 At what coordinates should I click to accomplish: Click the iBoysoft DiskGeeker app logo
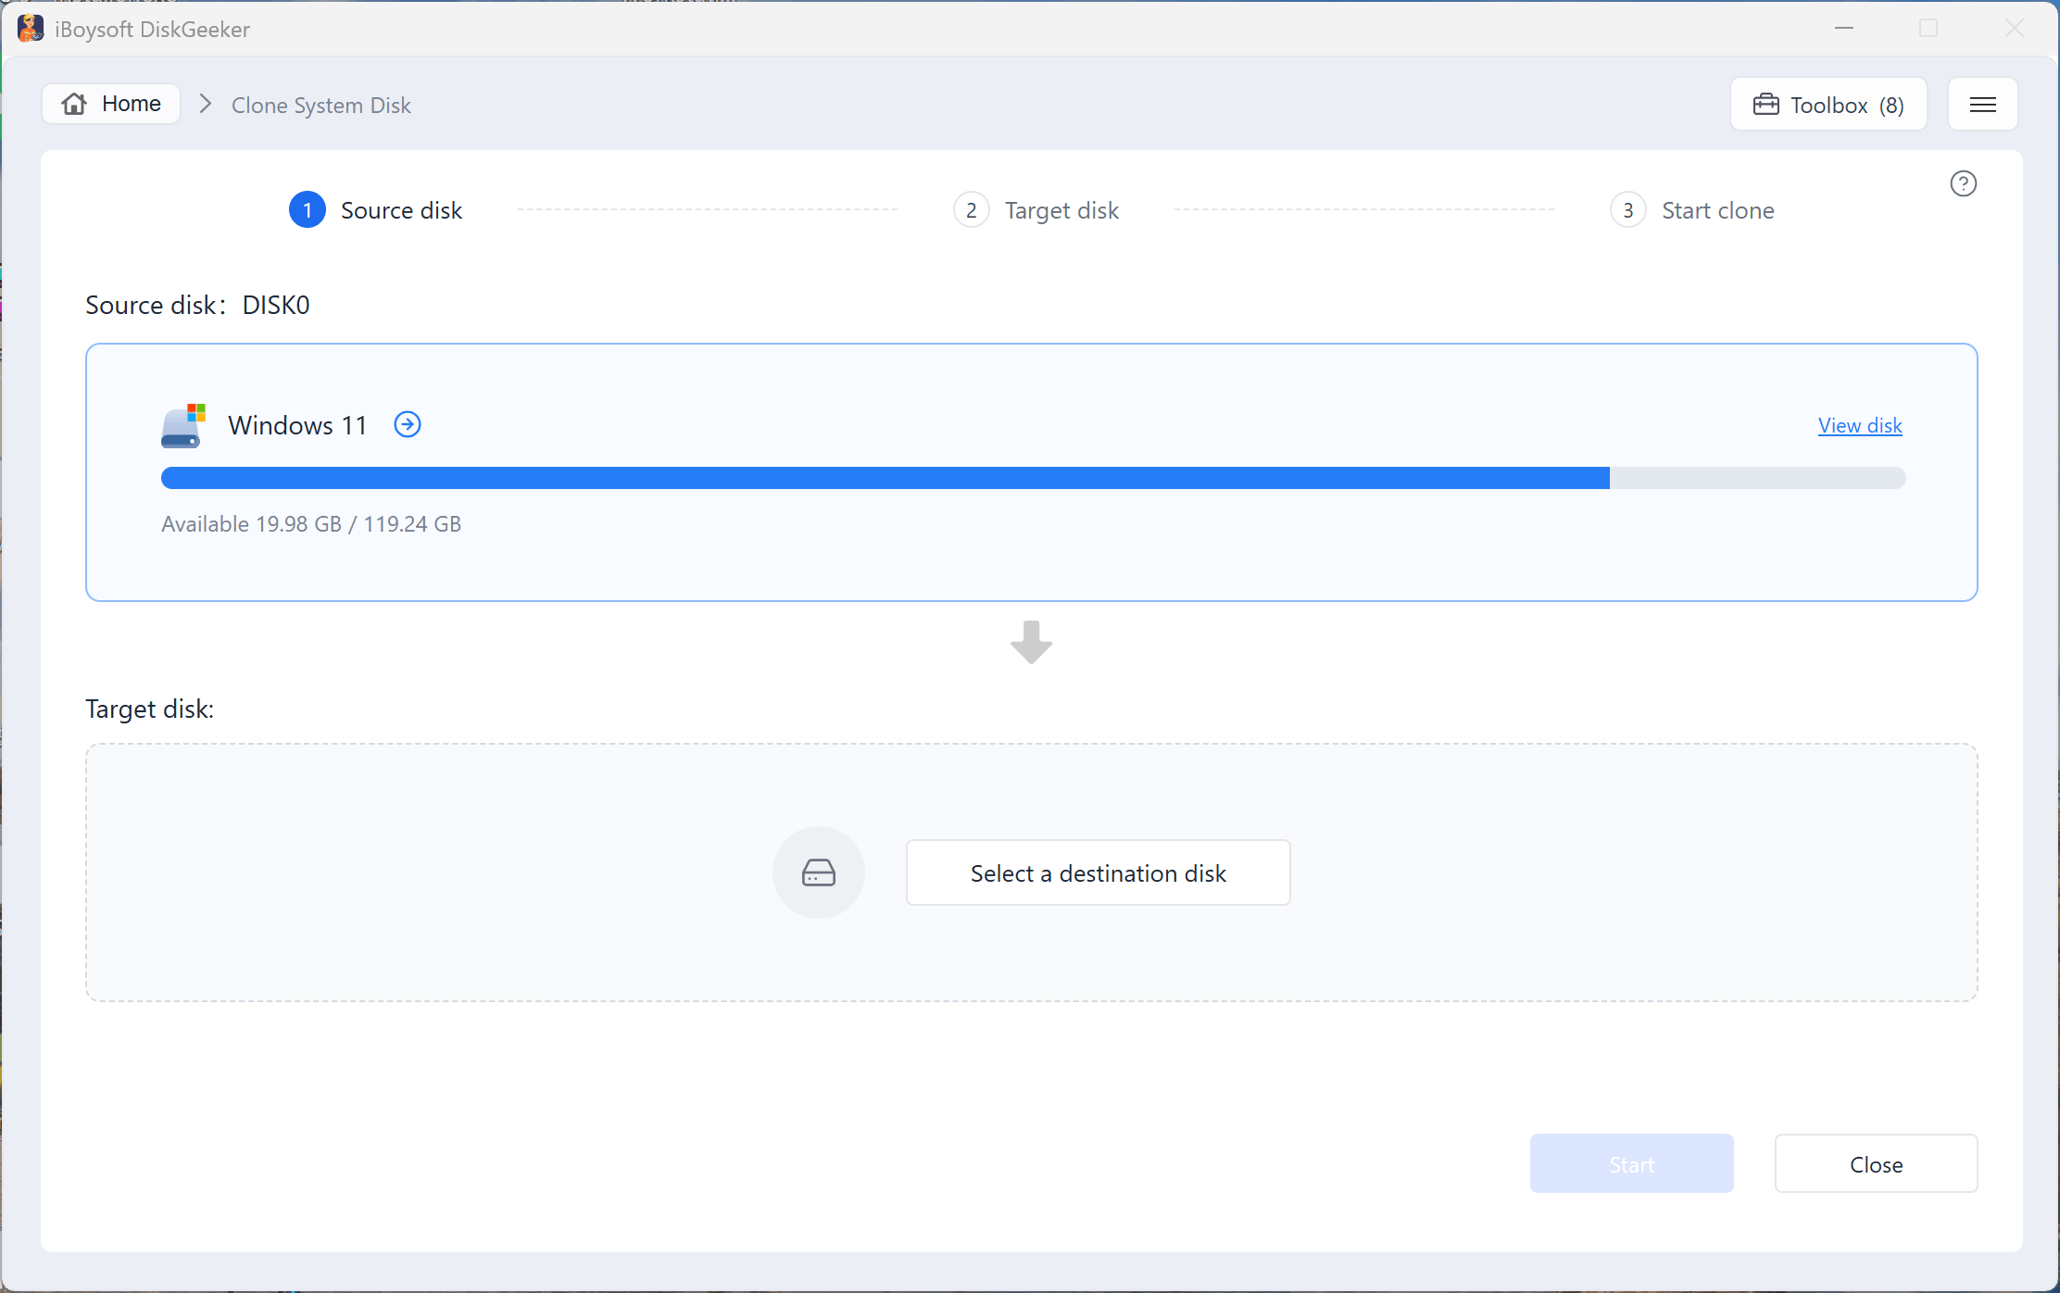pyautogui.click(x=31, y=29)
